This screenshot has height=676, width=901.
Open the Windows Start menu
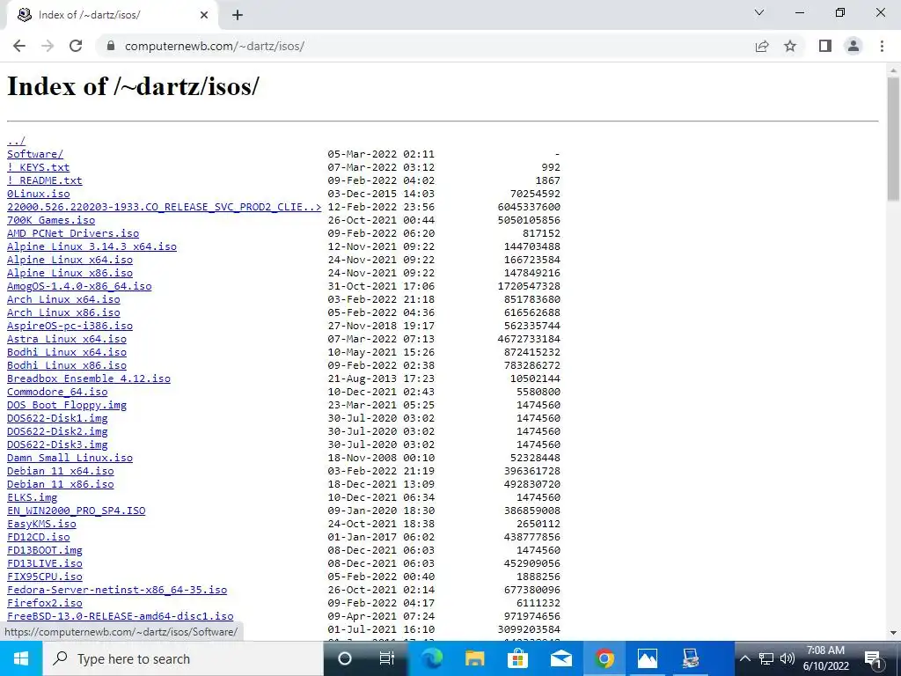point(21,658)
